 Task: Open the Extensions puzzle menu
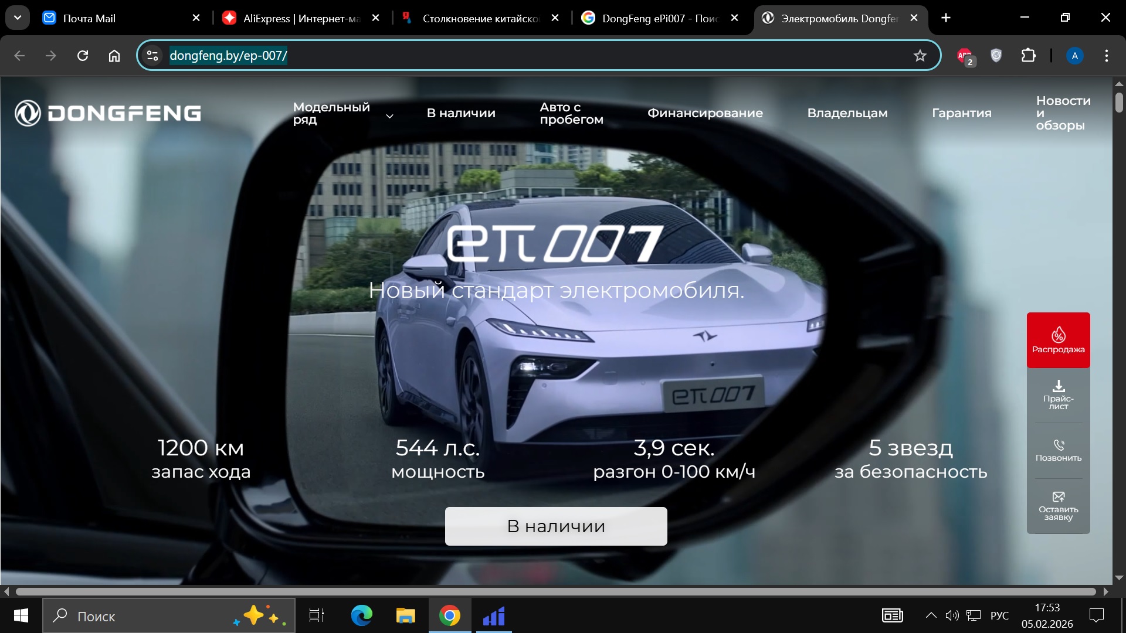pyautogui.click(x=1028, y=56)
